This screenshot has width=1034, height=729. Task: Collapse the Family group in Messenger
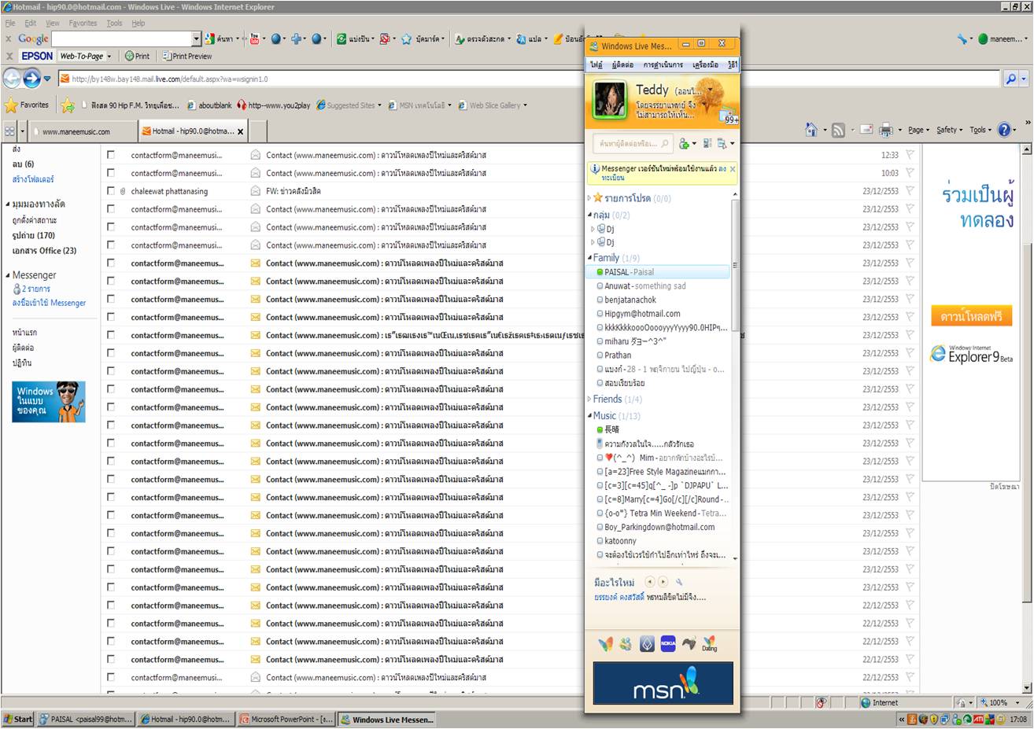589,257
